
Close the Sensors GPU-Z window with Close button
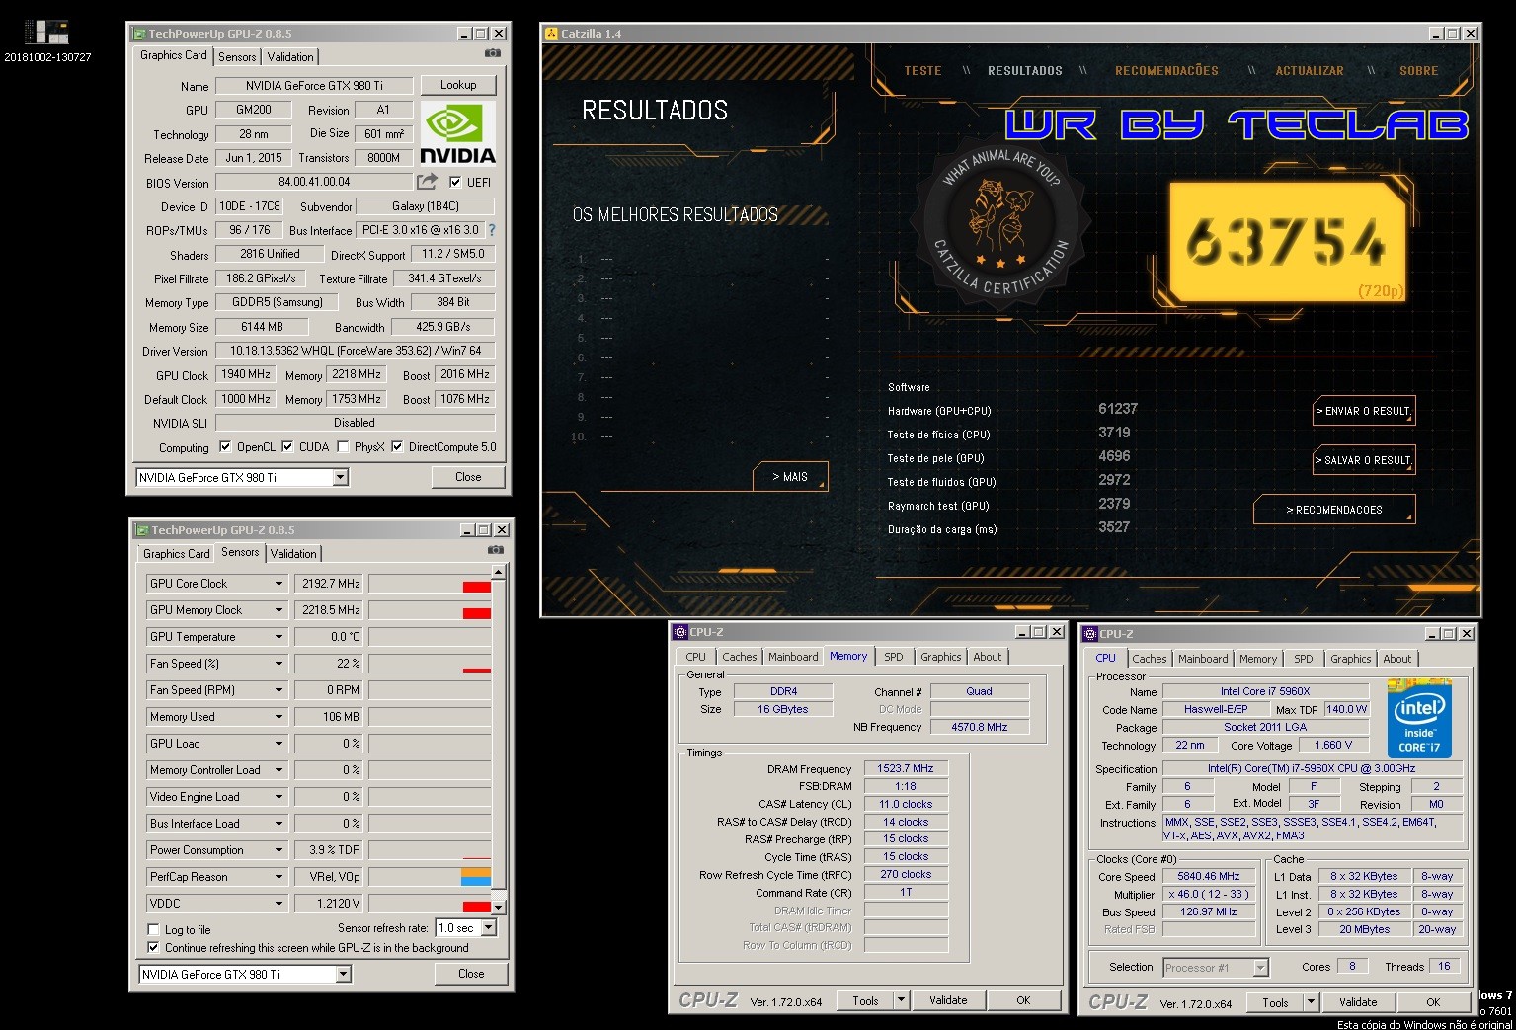point(471,974)
